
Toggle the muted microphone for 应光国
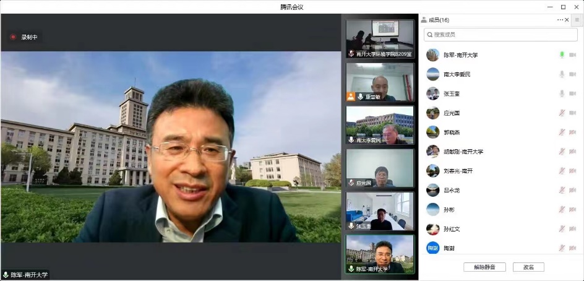[562, 113]
